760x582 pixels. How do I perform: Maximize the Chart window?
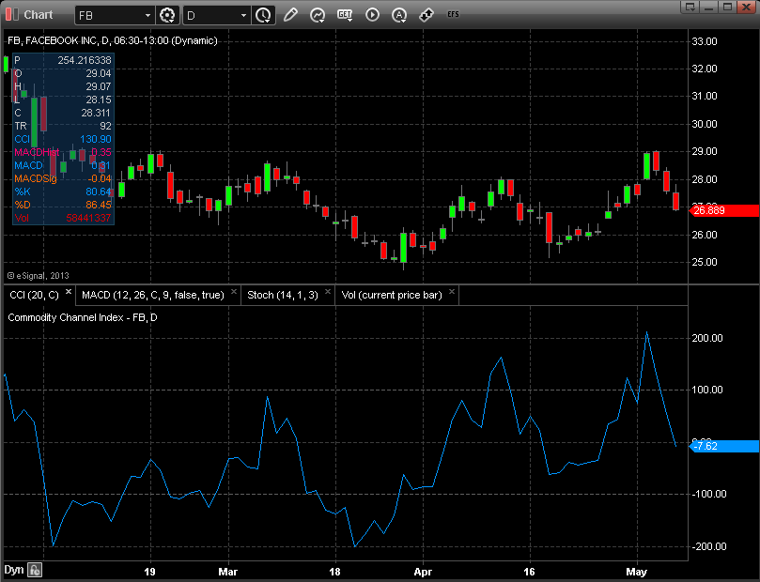coord(727,7)
